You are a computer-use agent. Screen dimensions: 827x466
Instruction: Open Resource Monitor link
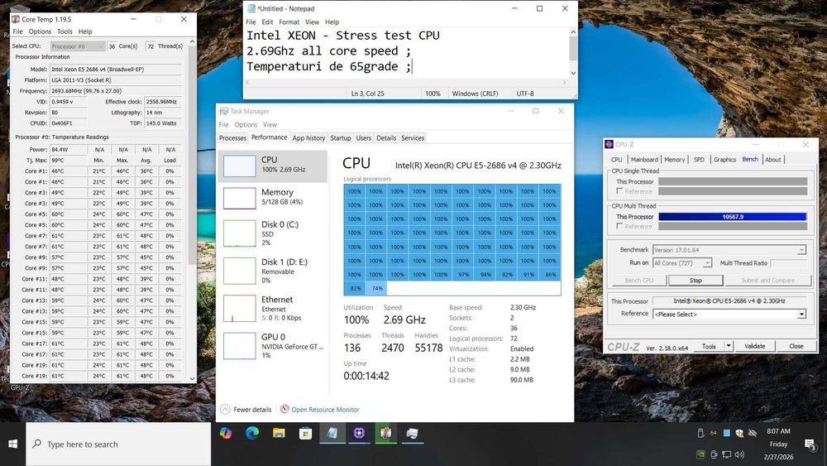point(325,410)
